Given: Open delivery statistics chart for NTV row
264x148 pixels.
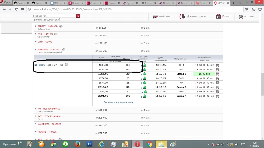Looking at the screenshot, I should click(145, 92).
